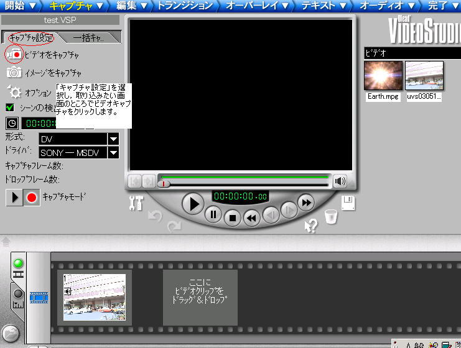461x348 pixels.
Task: Click the trash can icon
Action: [331, 217]
